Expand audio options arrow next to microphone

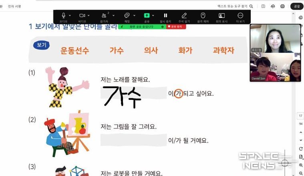70,15
